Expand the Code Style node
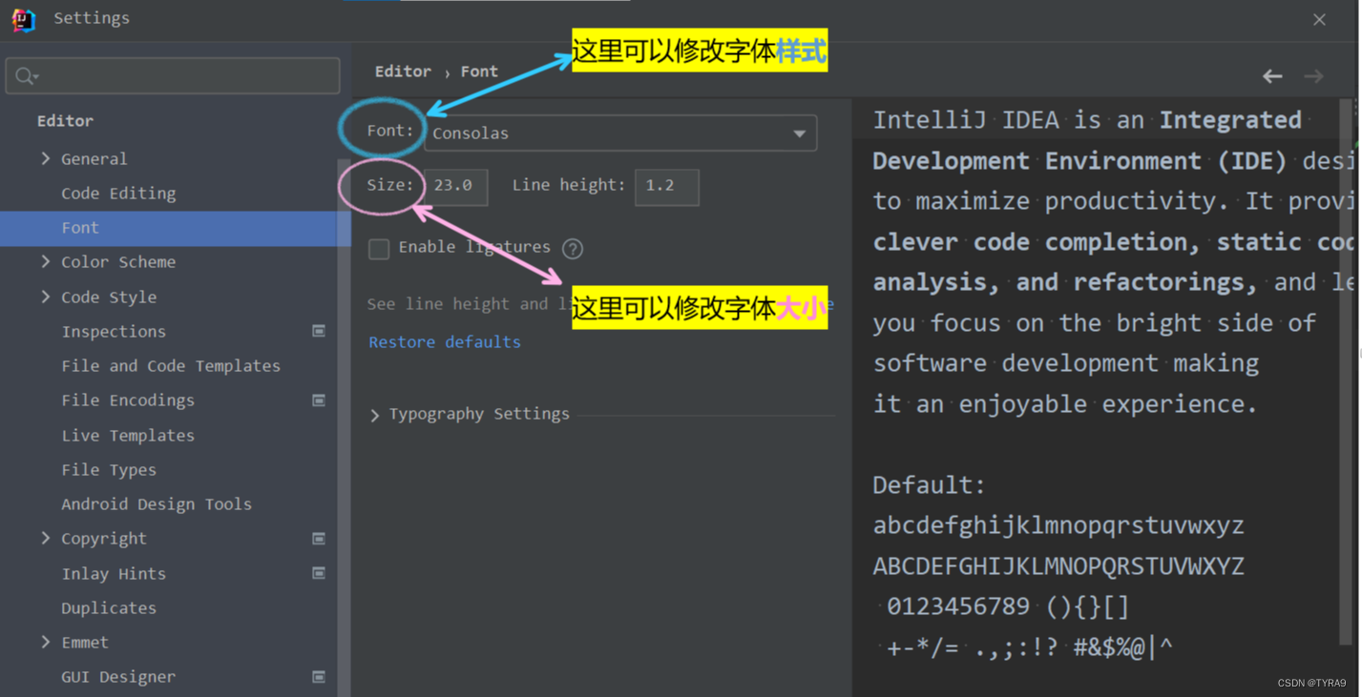The width and height of the screenshot is (1362, 697). (45, 297)
